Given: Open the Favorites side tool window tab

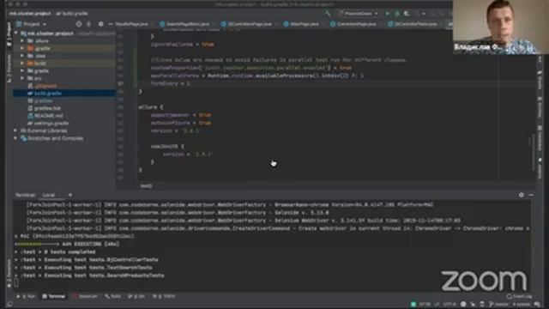Looking at the screenshot, I should pos(9,273).
